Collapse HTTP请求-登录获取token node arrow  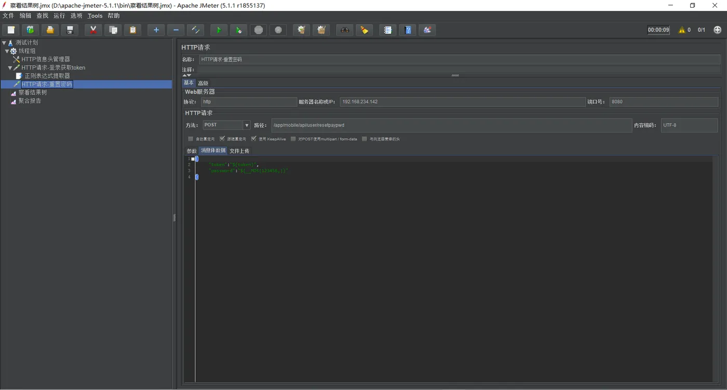click(x=10, y=68)
